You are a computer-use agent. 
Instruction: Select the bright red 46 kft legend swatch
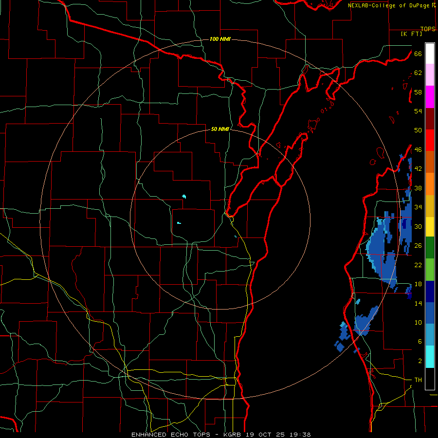430,140
